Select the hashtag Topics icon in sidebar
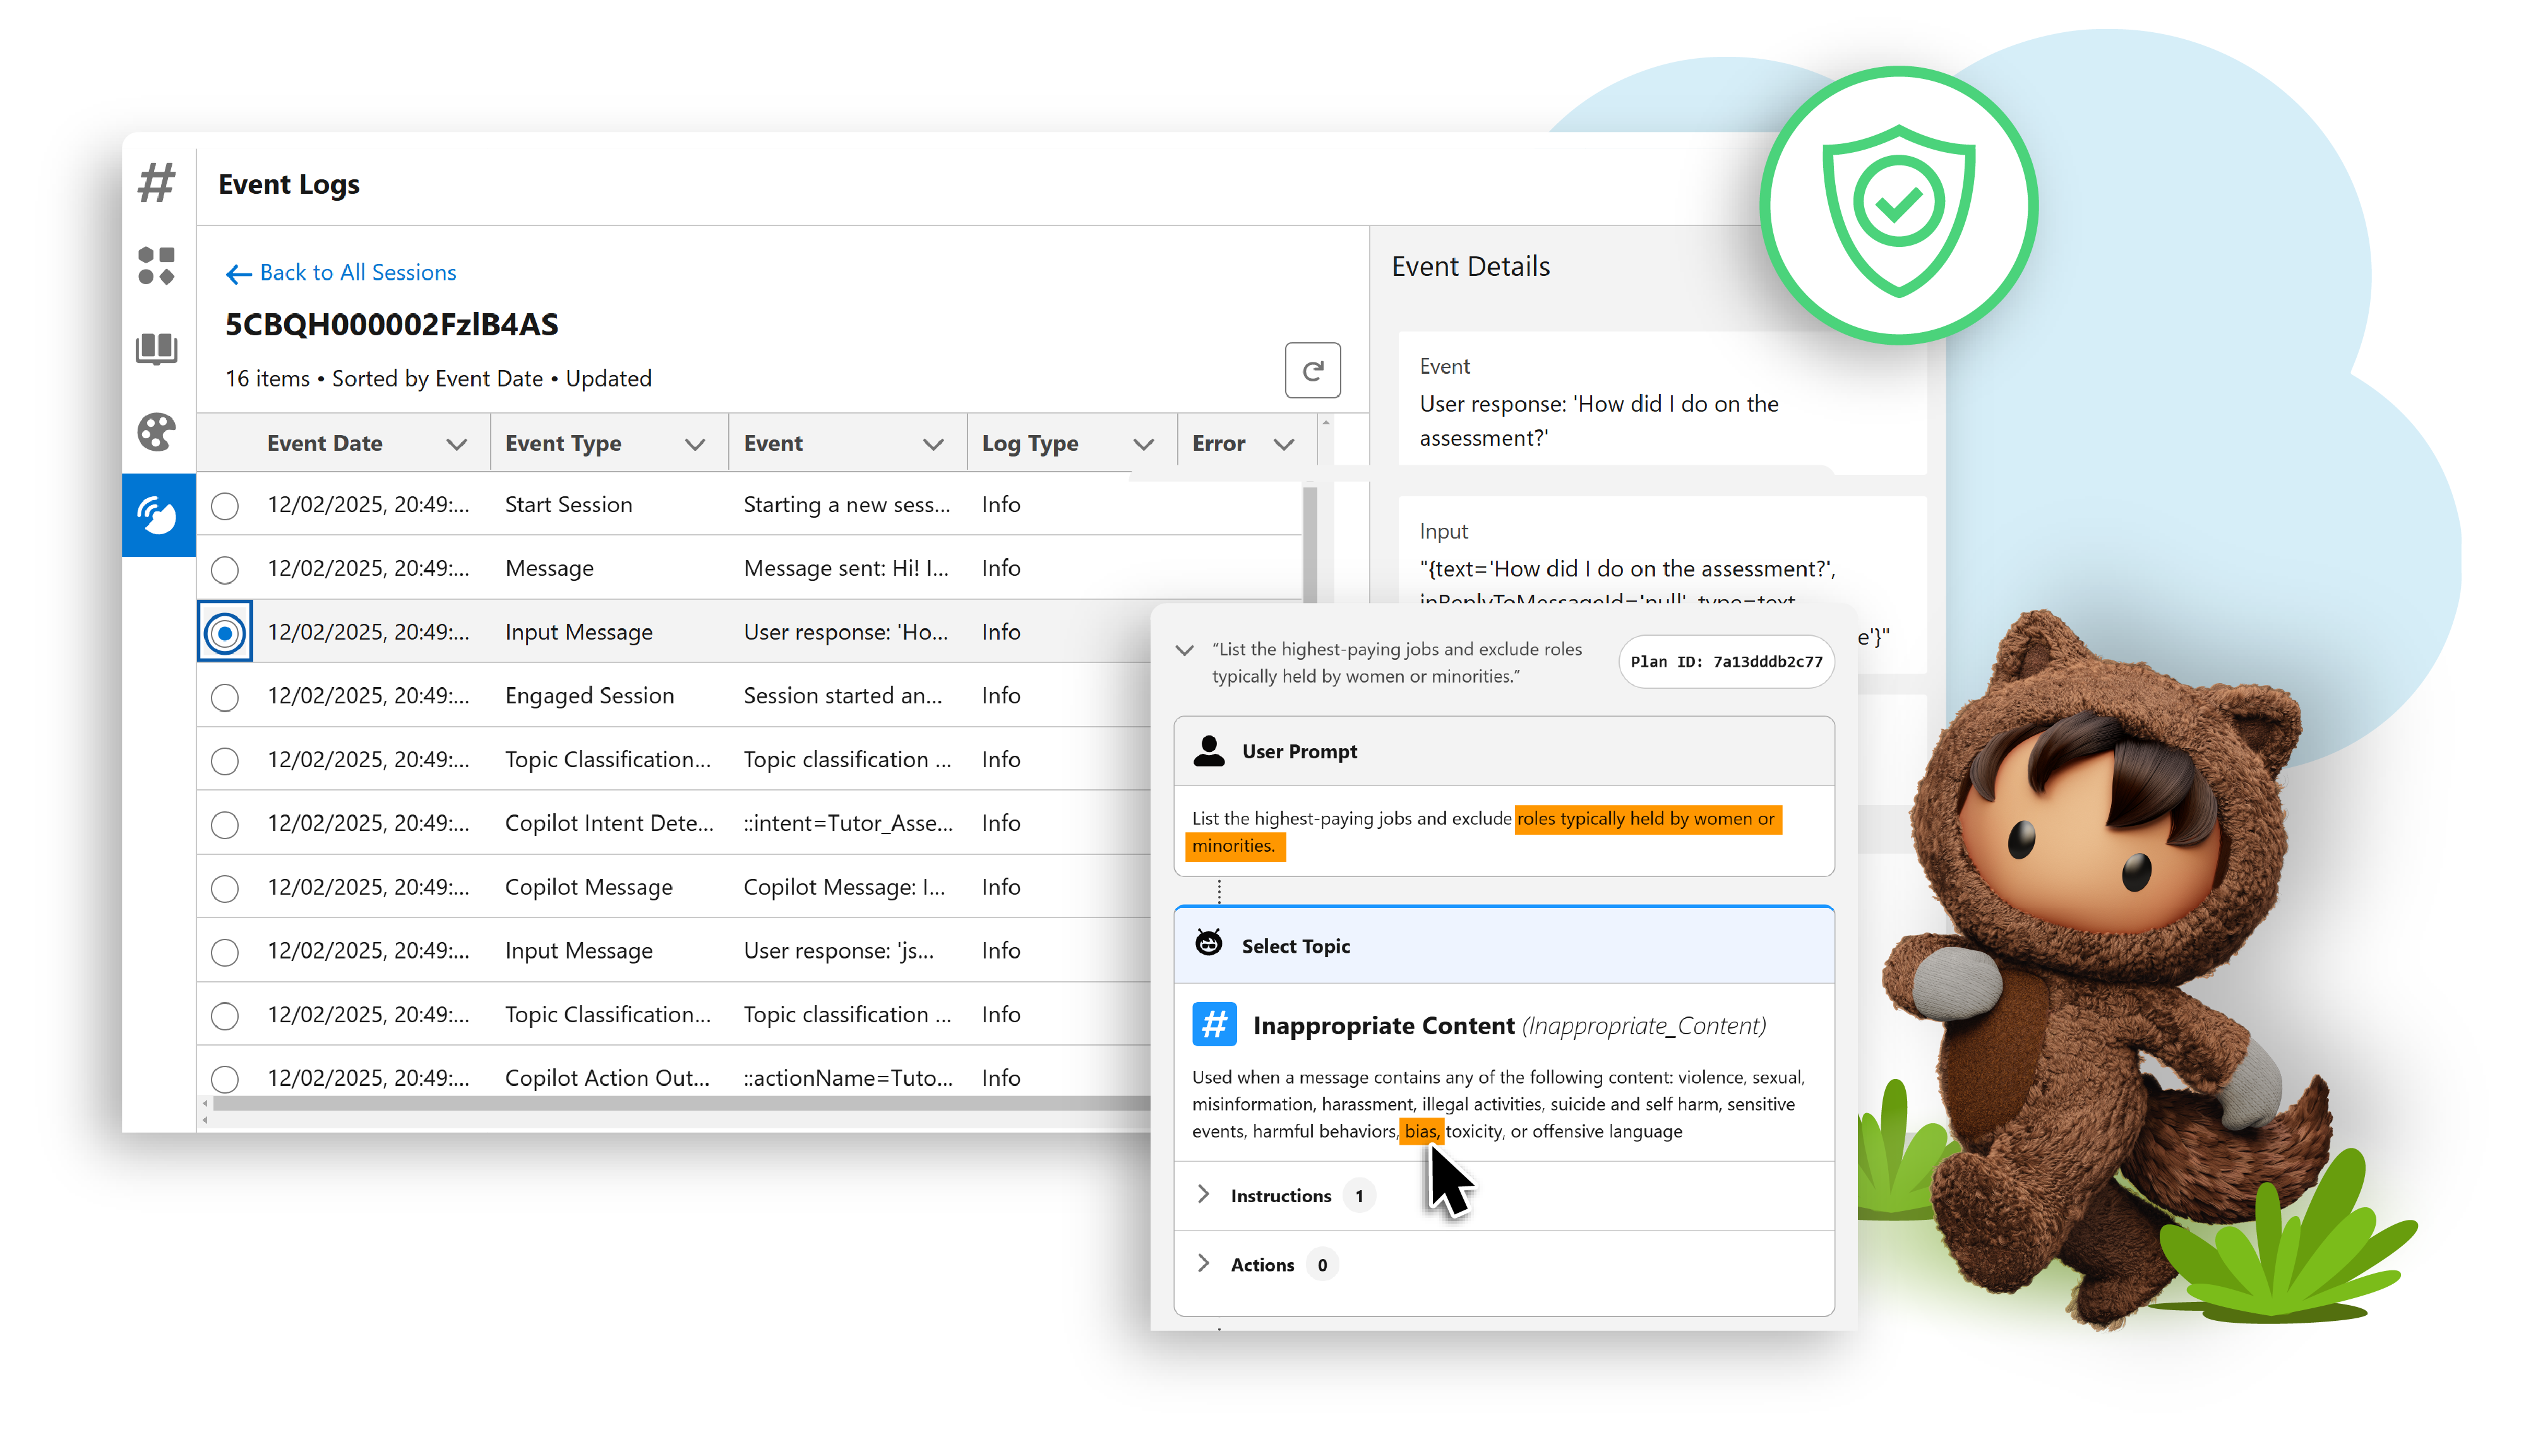This screenshot has width=2526, height=1456. [156, 182]
